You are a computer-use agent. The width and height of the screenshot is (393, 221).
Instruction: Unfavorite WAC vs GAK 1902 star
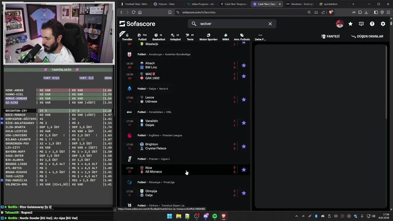244,76
